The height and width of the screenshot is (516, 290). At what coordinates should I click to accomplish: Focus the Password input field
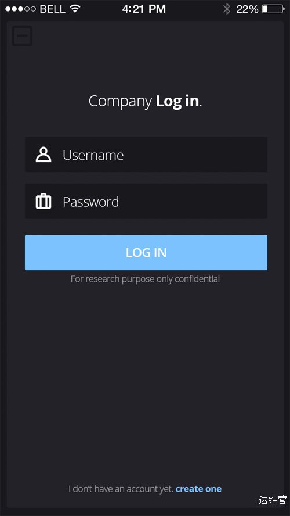(146, 202)
